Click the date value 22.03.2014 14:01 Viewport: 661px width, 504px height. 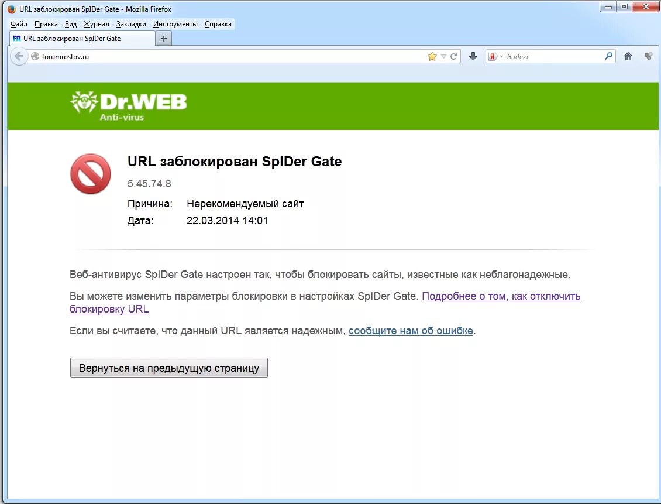click(x=227, y=221)
